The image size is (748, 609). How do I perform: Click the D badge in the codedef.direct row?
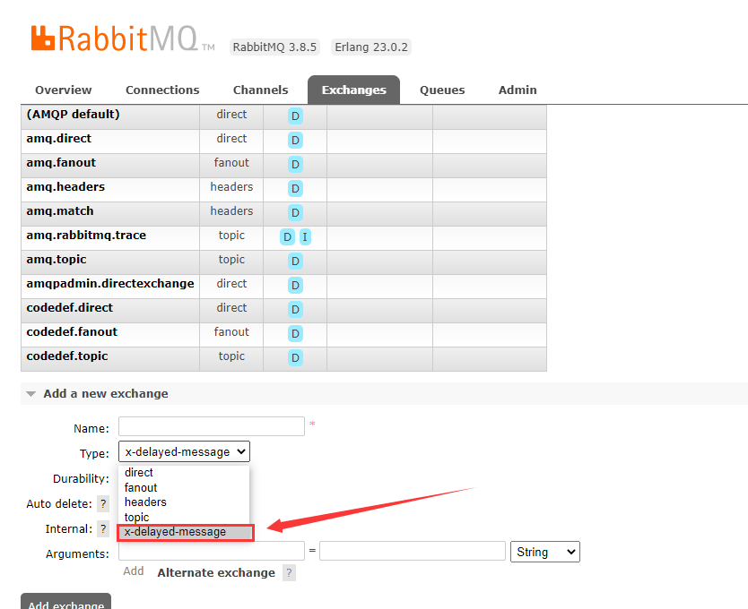(295, 310)
